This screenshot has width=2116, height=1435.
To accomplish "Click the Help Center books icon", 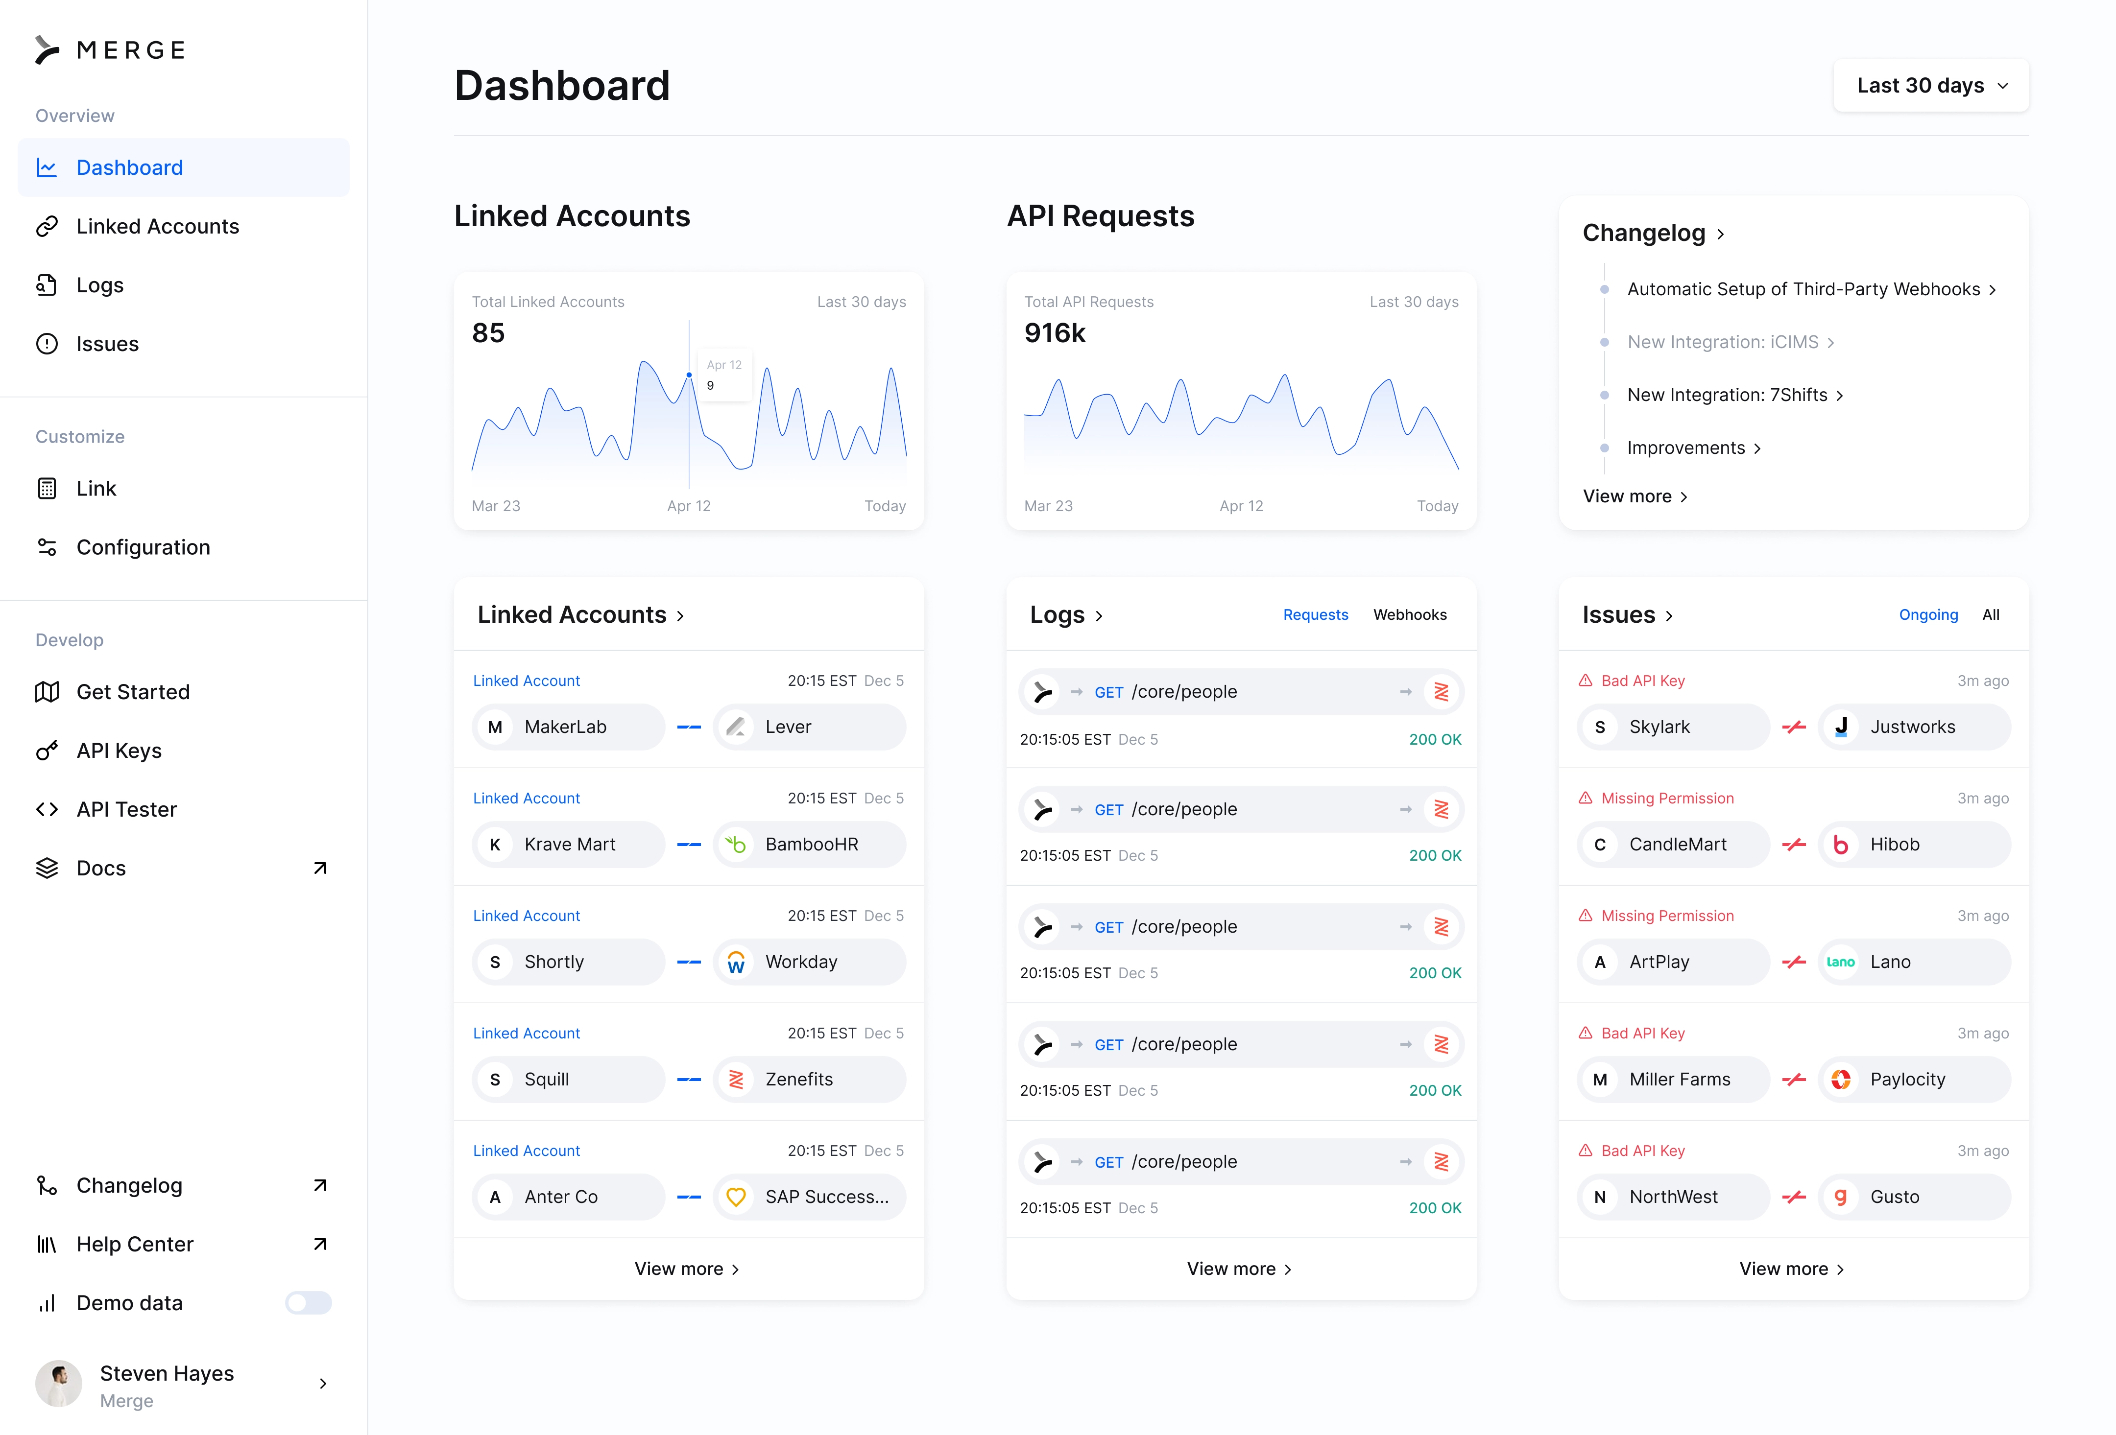I will pos(47,1244).
